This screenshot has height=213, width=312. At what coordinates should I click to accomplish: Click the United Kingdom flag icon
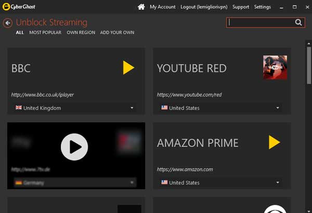(19, 108)
